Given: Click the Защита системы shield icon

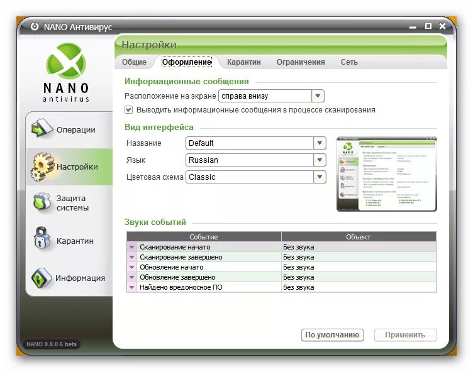Looking at the screenshot, I should [x=42, y=202].
